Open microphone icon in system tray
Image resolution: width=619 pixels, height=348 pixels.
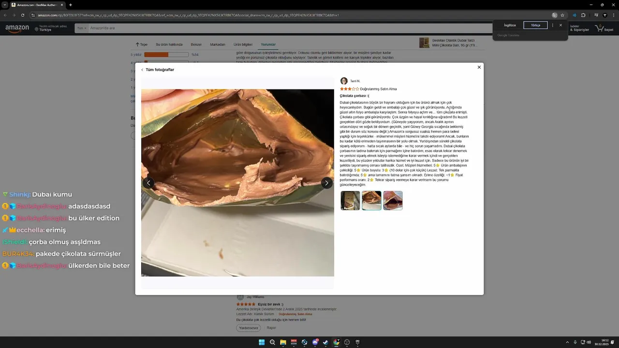tap(575, 342)
